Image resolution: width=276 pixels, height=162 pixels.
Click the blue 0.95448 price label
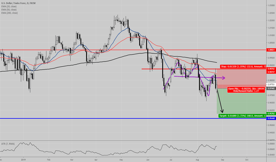(271, 118)
